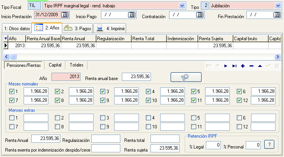
Task: Click the Capital bruto column header
Action: [x=251, y=39]
